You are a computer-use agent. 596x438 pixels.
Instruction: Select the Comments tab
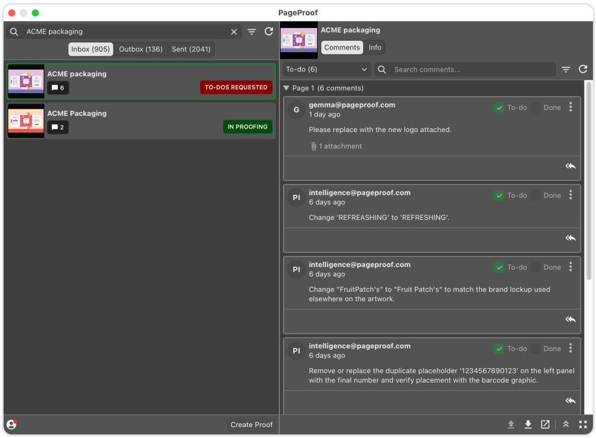[342, 48]
